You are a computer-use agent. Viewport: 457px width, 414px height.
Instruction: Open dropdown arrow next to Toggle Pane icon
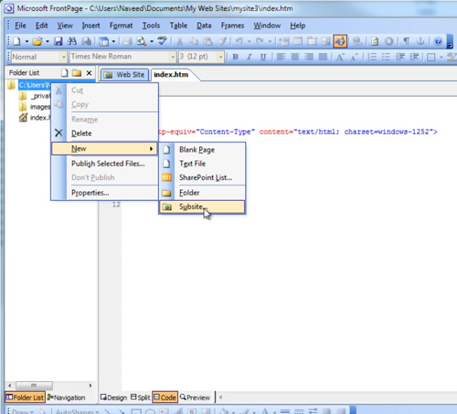pos(113,41)
